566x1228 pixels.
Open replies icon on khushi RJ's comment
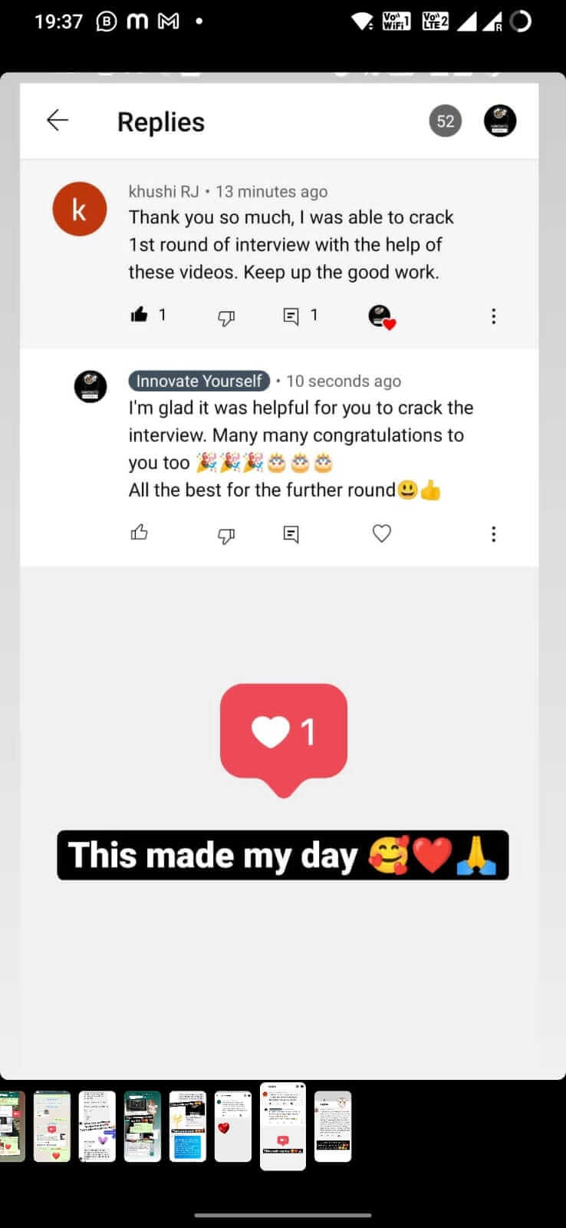coord(291,316)
